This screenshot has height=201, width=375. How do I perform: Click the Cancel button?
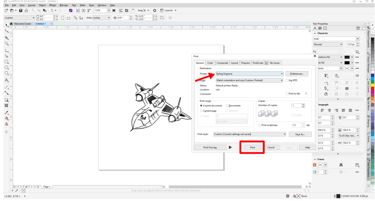point(271,148)
